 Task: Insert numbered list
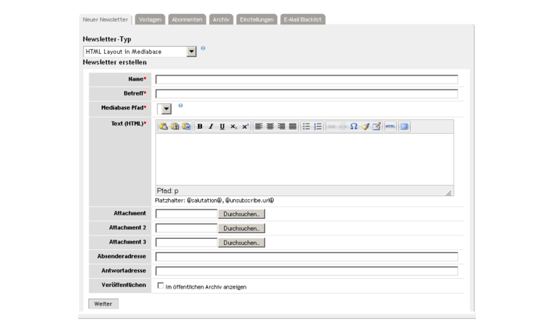click(x=318, y=127)
